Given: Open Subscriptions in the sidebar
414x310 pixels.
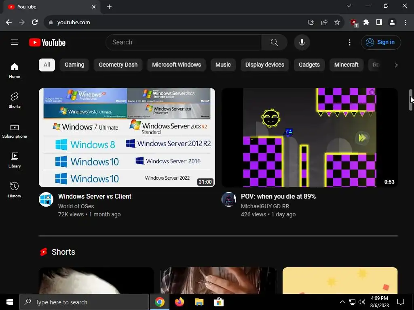Looking at the screenshot, I should click(15, 130).
